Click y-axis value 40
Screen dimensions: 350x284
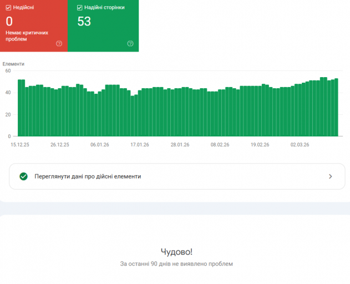click(x=8, y=93)
